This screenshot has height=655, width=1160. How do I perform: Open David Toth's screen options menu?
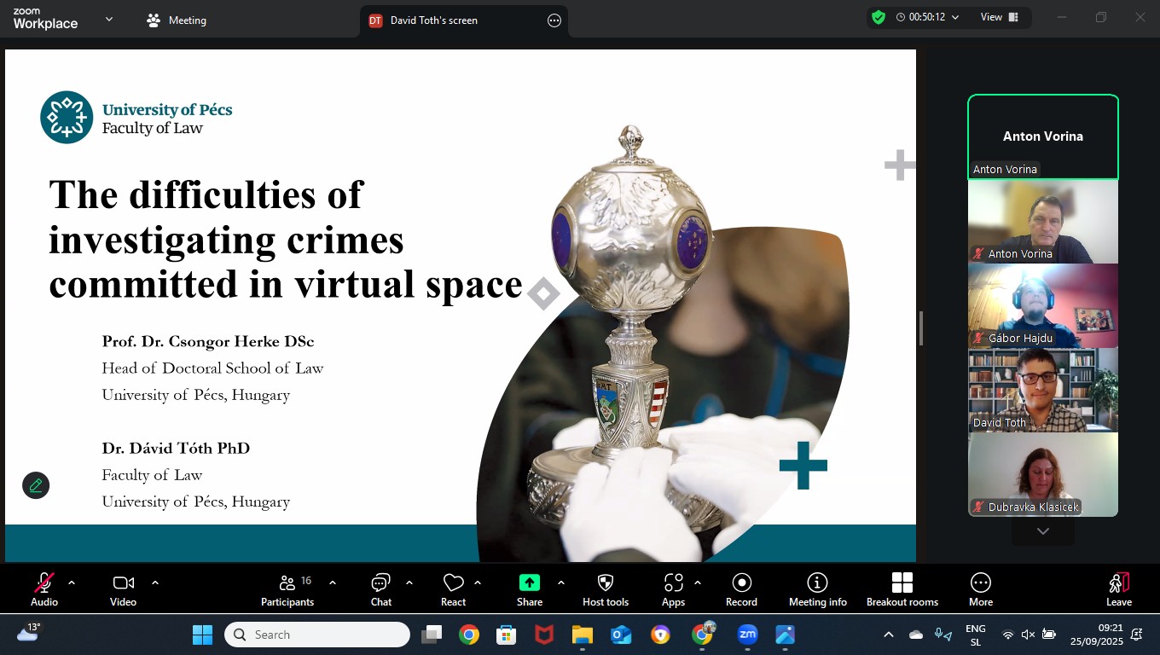click(554, 20)
